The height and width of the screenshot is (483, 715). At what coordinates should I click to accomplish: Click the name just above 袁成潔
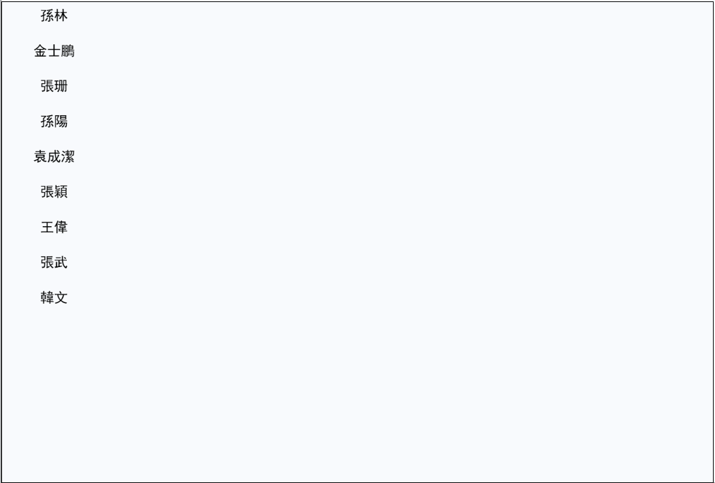tap(54, 121)
